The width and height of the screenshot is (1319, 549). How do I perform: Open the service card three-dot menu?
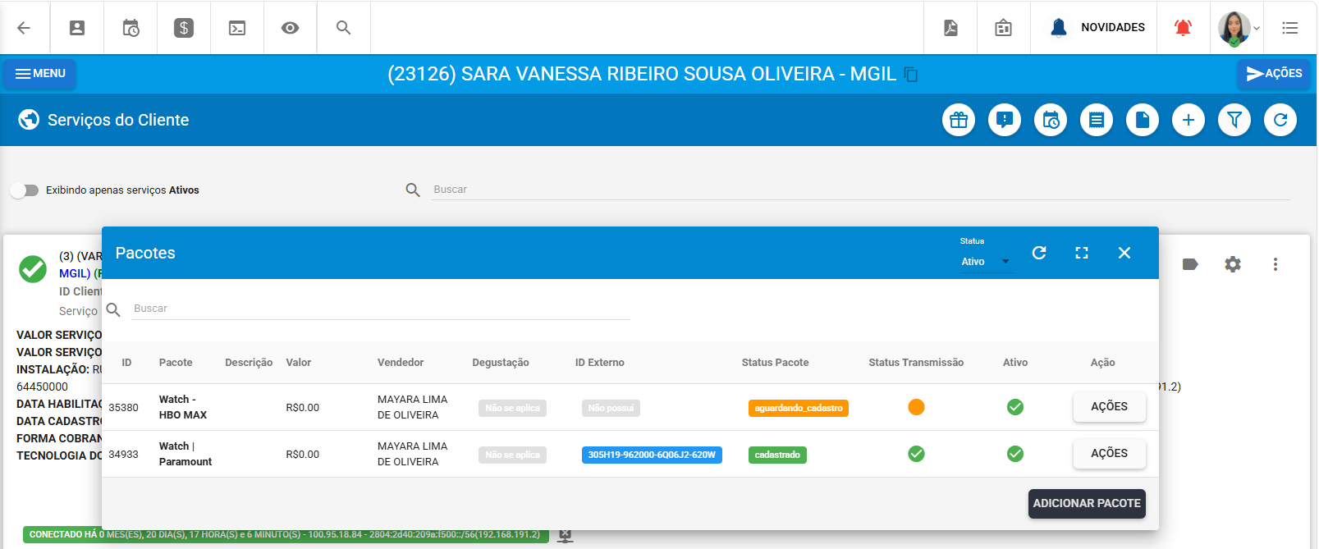pos(1275,264)
